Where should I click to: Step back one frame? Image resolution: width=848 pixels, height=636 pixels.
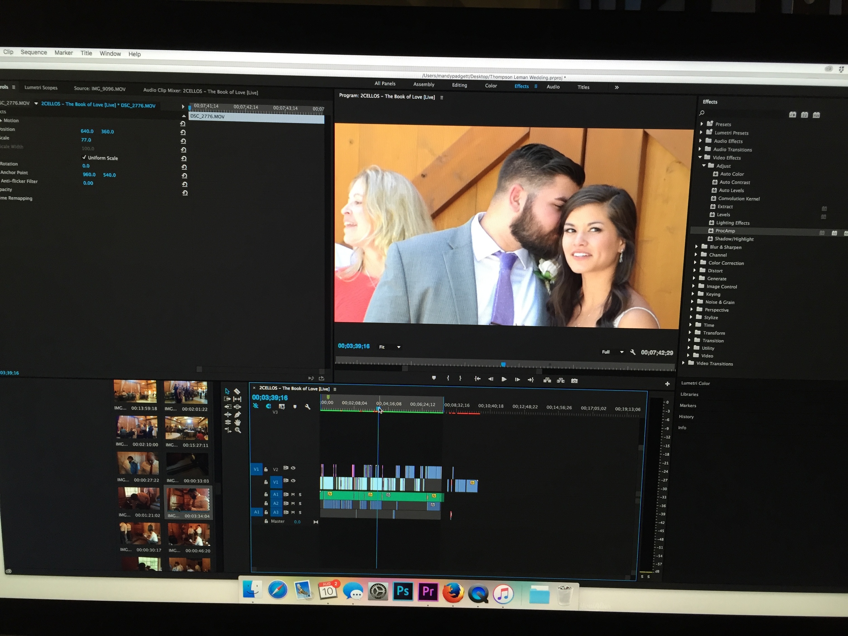point(490,379)
